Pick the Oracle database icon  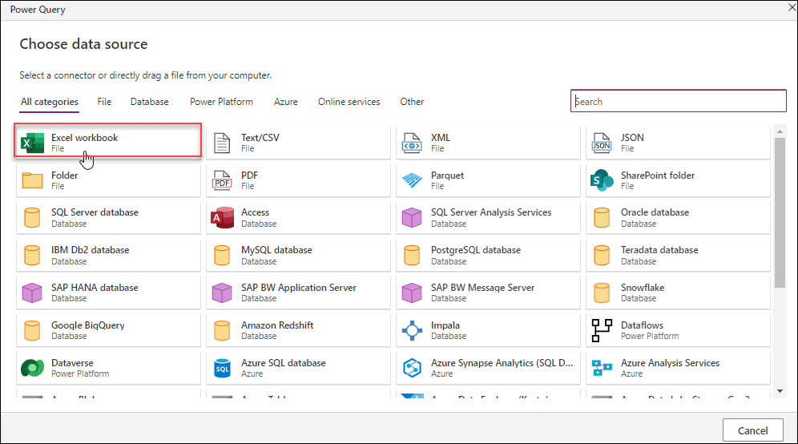[x=602, y=218]
